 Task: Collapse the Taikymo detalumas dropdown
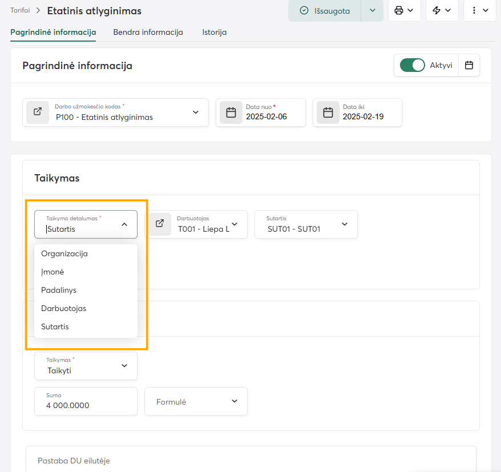click(x=124, y=224)
